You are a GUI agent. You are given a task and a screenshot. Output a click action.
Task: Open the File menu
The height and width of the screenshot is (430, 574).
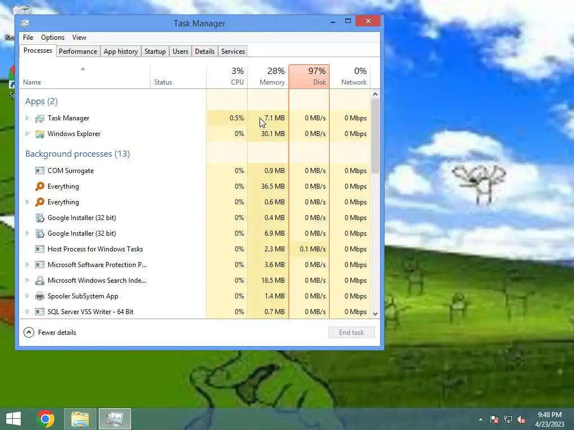(x=28, y=38)
